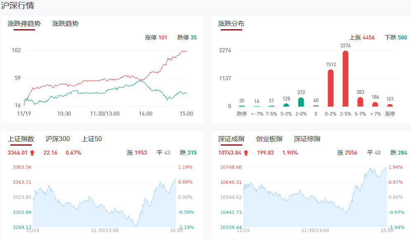Show the 上证50 index chart
The image size is (411, 239).
92,139
